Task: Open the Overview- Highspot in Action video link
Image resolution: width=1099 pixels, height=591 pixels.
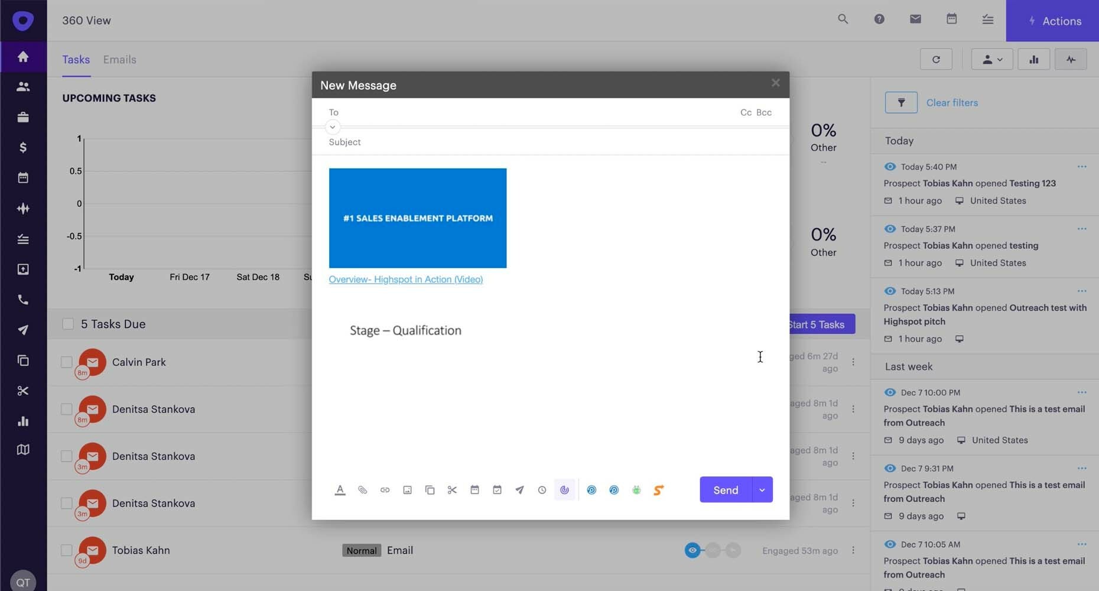Action: 405,279
